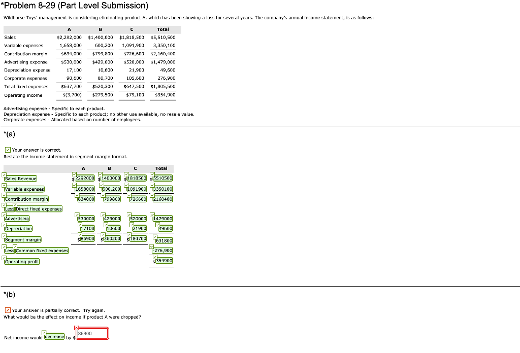Click the net income amount field containing 86900
The image size is (520, 353).
click(92, 333)
